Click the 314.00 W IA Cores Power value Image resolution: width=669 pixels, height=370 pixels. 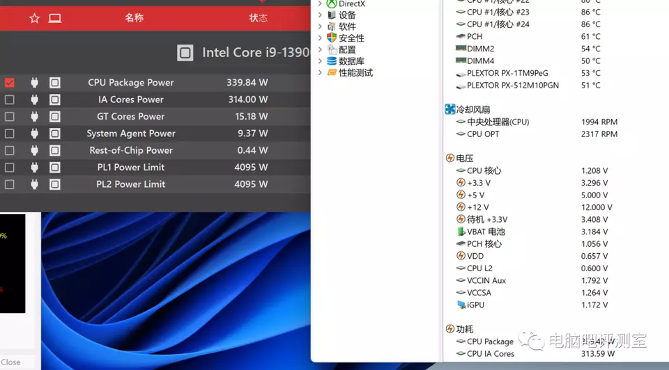point(248,99)
